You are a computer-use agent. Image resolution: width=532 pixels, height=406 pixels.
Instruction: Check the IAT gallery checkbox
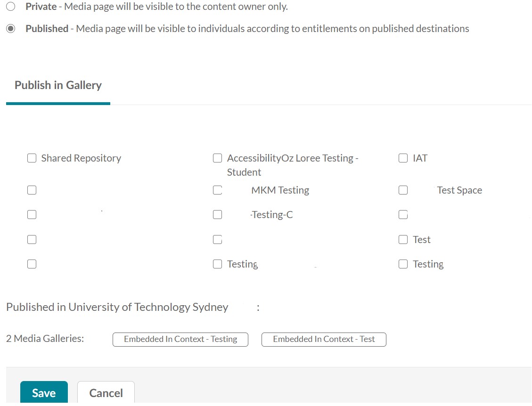(403, 158)
